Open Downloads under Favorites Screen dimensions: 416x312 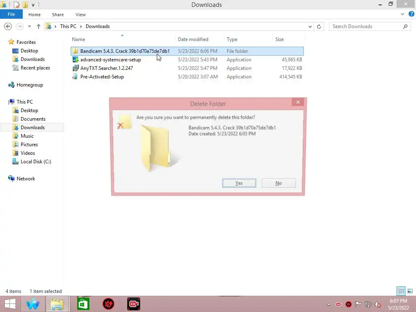click(x=32, y=59)
